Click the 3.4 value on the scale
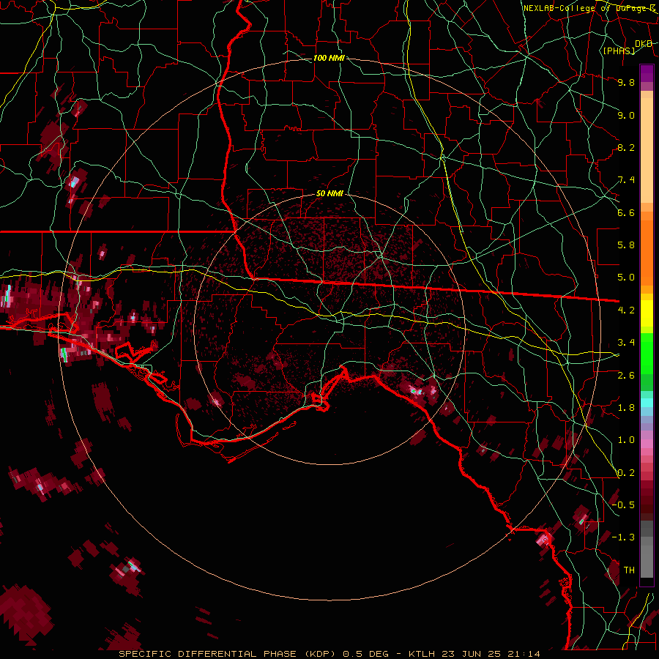 [626, 343]
